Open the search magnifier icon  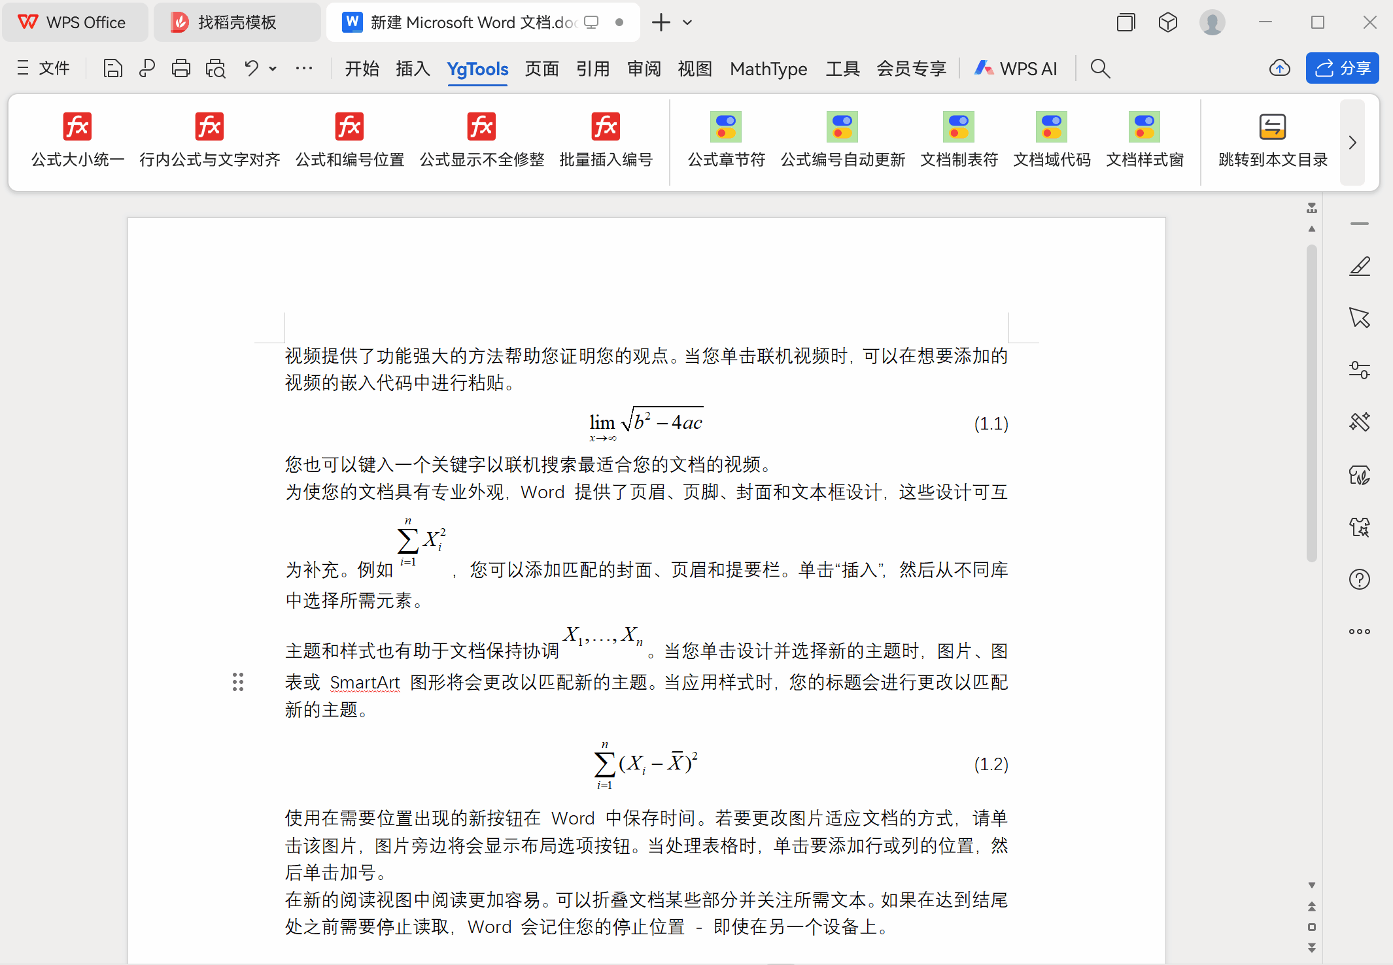coord(1100,69)
